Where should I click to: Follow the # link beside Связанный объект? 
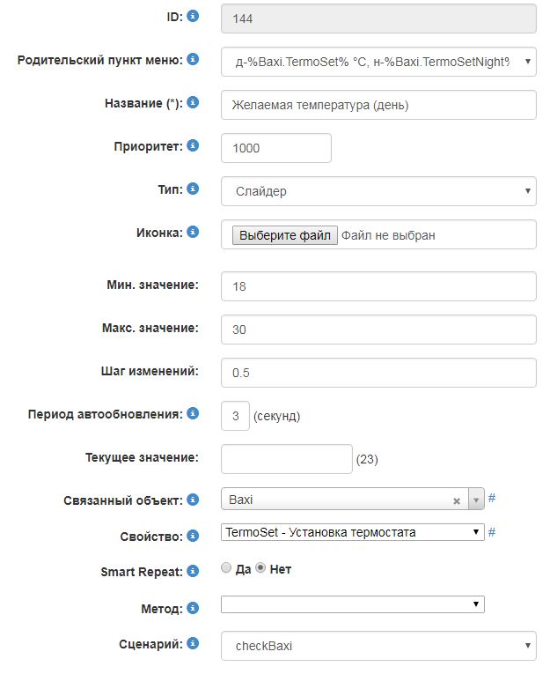[x=492, y=498]
